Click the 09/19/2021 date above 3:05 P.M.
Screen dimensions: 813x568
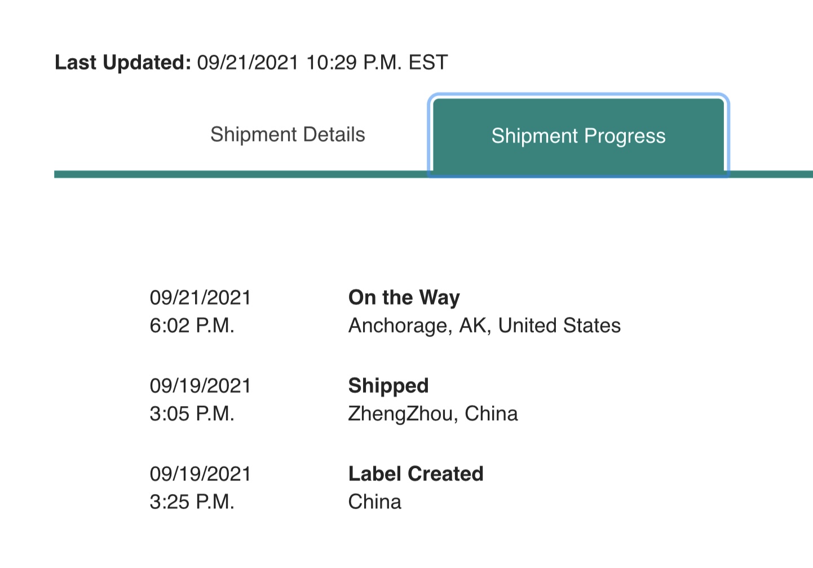(200, 385)
